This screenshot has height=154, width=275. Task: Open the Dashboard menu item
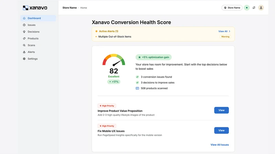click(38, 18)
